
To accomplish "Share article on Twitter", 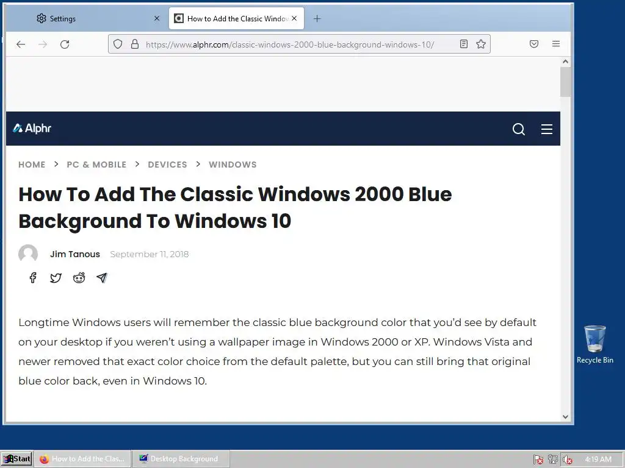I will [x=56, y=277].
